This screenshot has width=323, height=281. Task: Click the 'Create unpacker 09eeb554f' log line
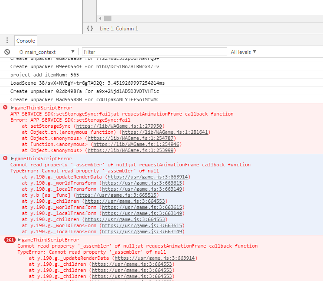(x=85, y=66)
